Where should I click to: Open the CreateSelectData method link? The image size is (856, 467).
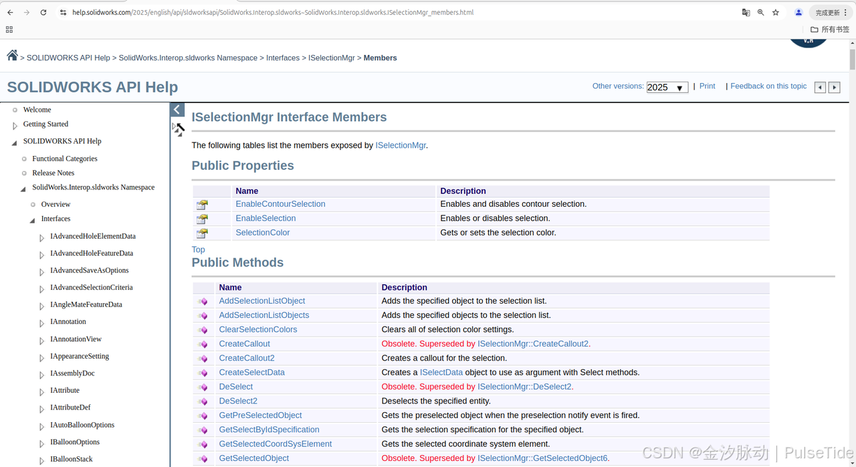[x=251, y=373]
